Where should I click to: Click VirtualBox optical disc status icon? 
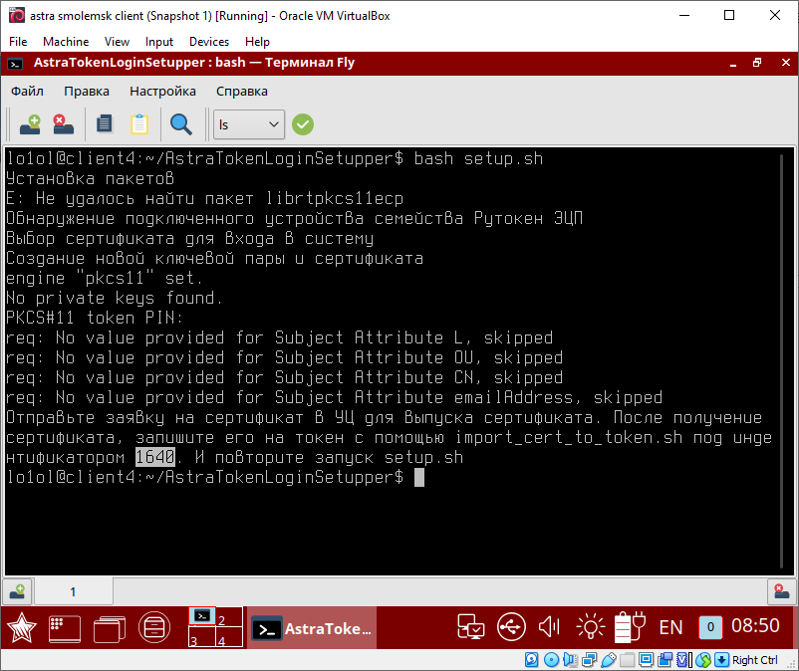[x=551, y=660]
